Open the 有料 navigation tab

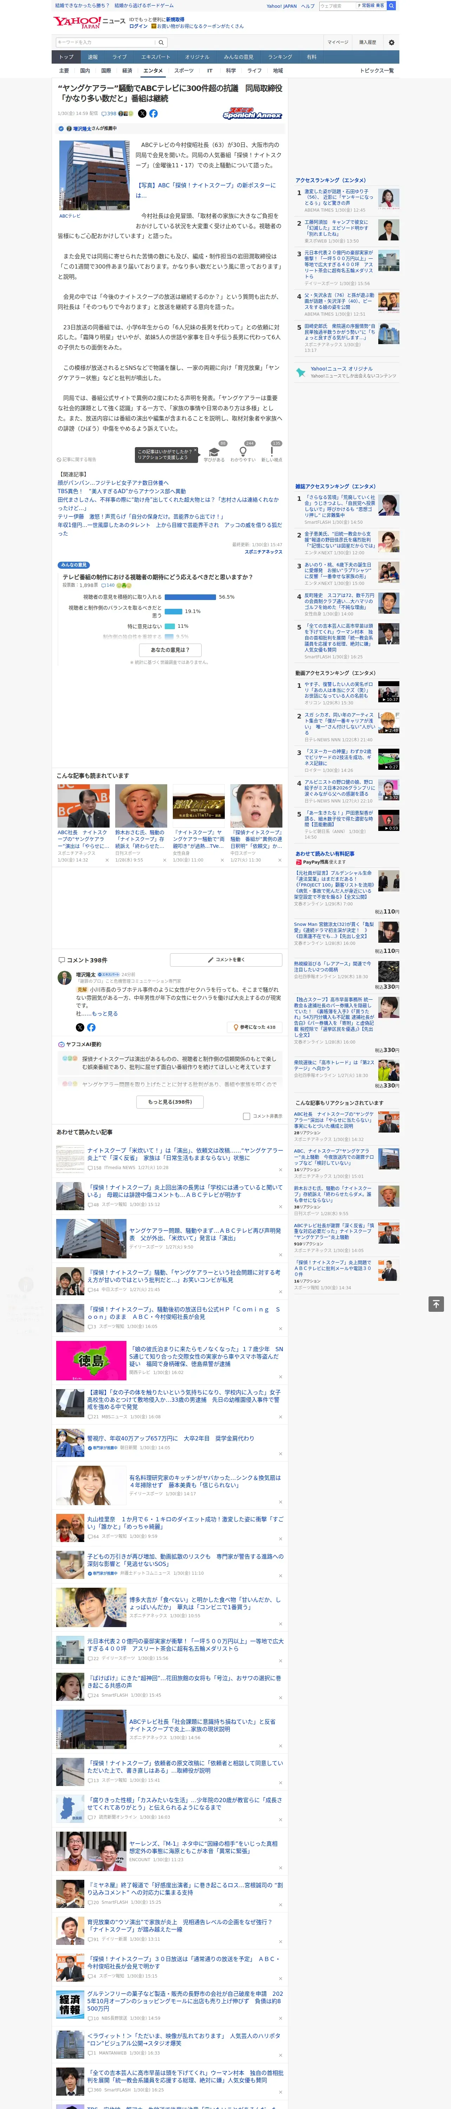[x=311, y=57]
